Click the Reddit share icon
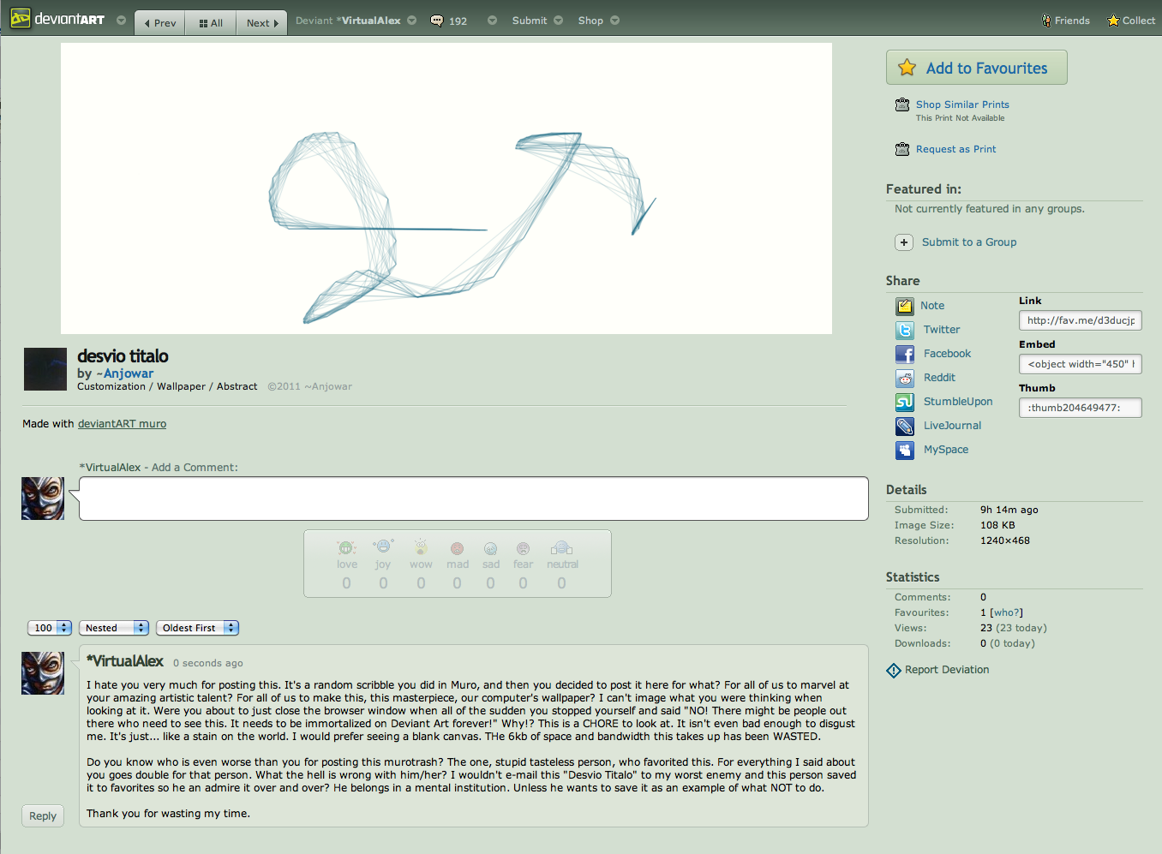The height and width of the screenshot is (854, 1162). 905,378
